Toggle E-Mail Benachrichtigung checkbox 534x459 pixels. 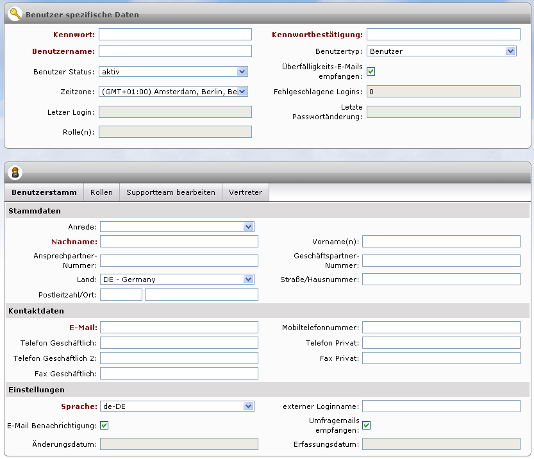[104, 425]
